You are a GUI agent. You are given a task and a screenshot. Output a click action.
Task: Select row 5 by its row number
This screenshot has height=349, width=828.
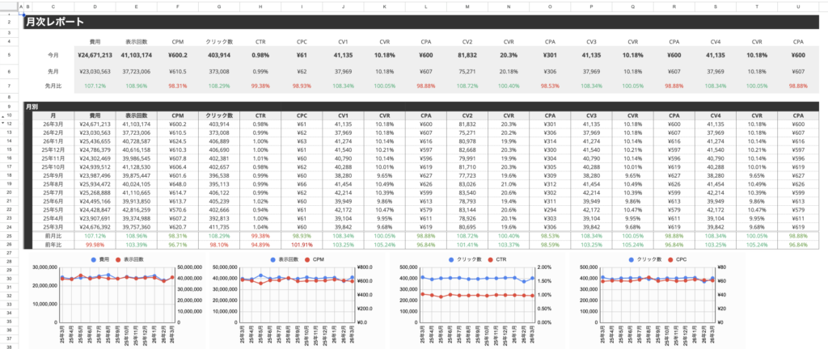point(9,55)
